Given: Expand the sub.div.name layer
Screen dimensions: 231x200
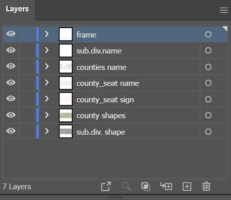Looking at the screenshot, I should pyautogui.click(x=47, y=50).
